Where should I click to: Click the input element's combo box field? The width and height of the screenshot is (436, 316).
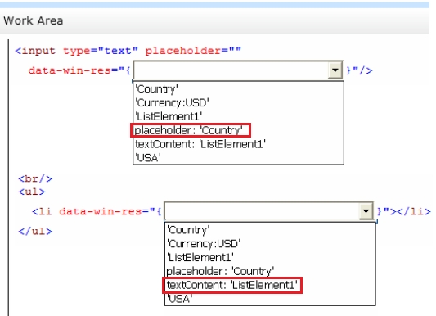click(x=238, y=70)
